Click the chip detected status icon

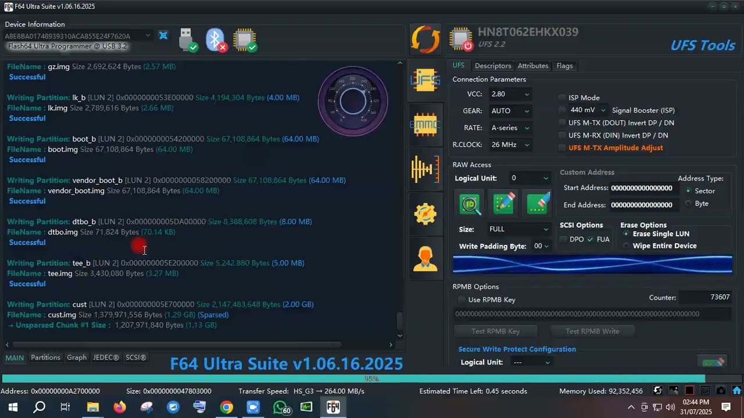pyautogui.click(x=245, y=40)
